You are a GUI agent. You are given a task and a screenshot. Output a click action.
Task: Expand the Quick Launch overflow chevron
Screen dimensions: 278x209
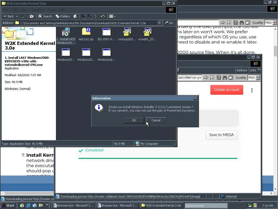(47, 205)
